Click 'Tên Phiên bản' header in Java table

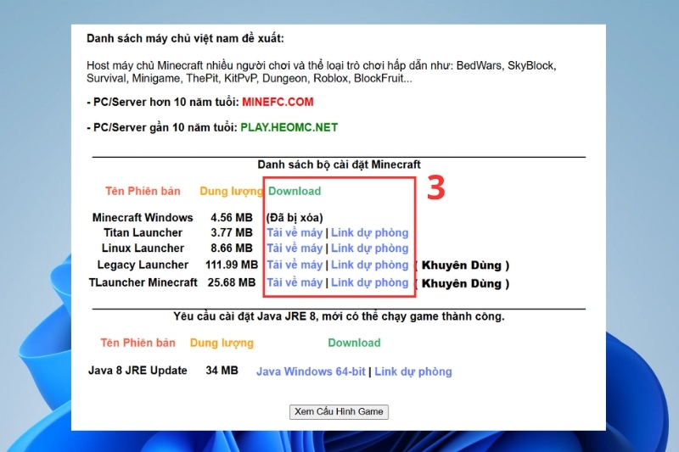point(138,343)
